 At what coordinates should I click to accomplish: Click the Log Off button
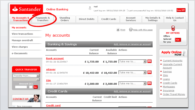181,10
